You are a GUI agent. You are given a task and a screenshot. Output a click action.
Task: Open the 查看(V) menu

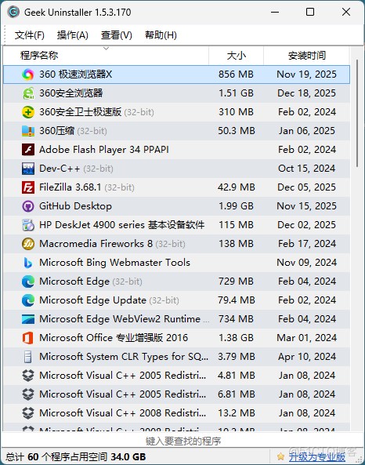point(117,35)
